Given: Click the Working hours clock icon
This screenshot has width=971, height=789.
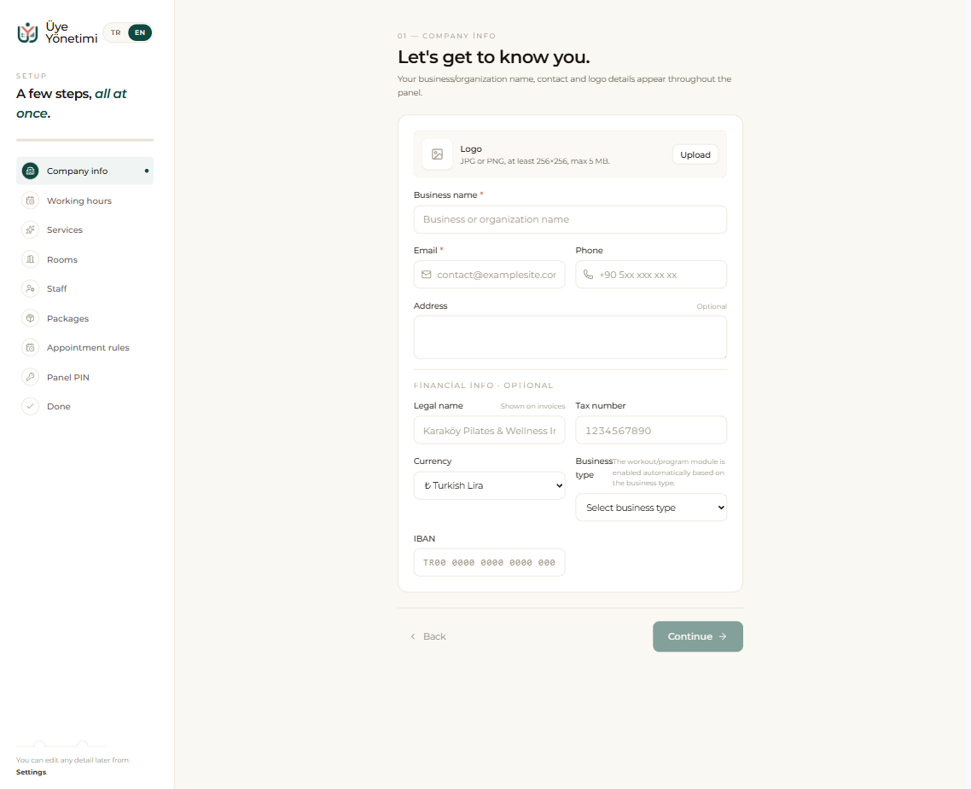Looking at the screenshot, I should coord(31,200).
